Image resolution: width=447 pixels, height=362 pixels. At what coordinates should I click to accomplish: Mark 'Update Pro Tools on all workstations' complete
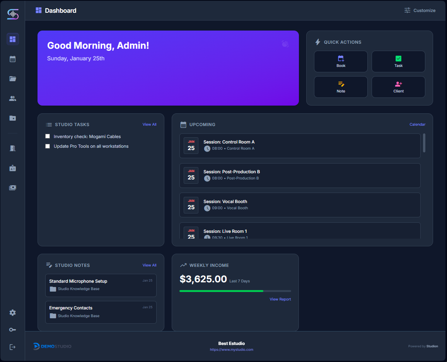tap(48, 146)
